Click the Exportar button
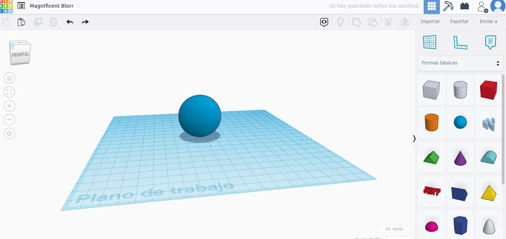 tap(459, 21)
